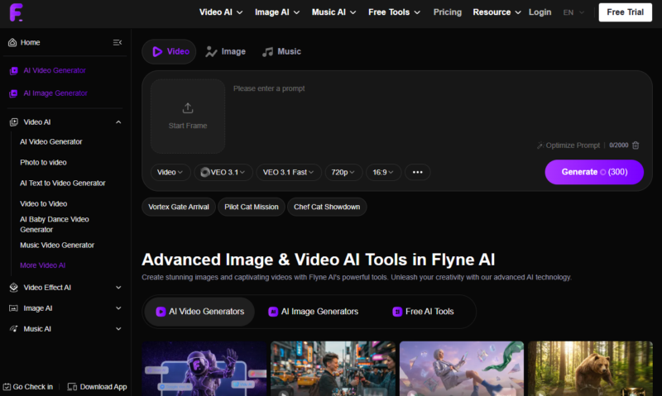Screen dimensions: 662x396
Task: Open the Music AI top menu
Action: 333,12
